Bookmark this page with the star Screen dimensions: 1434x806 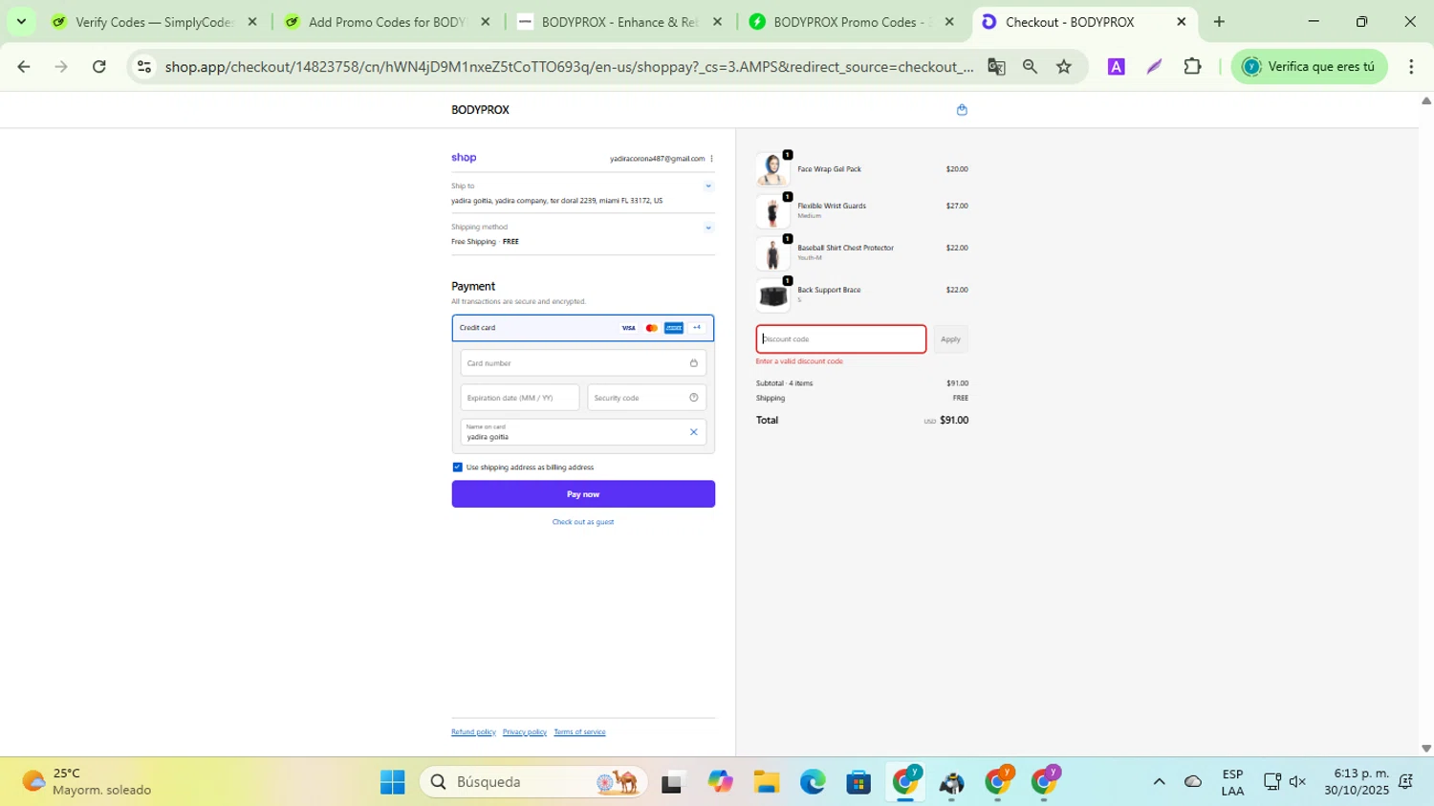[x=1064, y=67]
